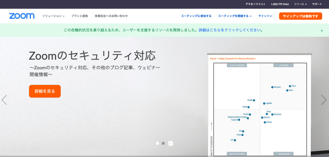Click the Cisco label in the chart

294,86
